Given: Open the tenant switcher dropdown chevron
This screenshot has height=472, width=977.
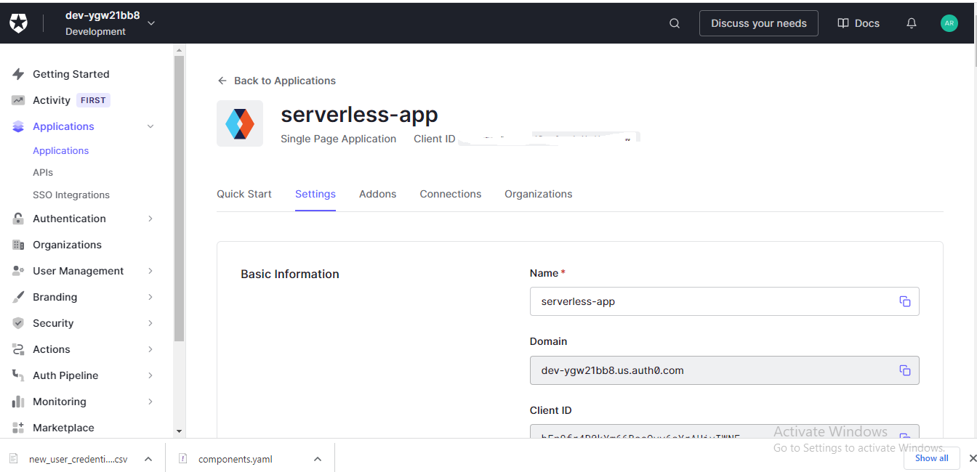Looking at the screenshot, I should click(151, 23).
